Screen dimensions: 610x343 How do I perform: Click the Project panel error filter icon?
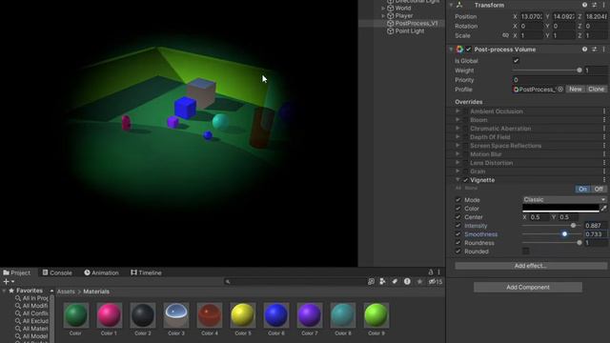coord(407,282)
